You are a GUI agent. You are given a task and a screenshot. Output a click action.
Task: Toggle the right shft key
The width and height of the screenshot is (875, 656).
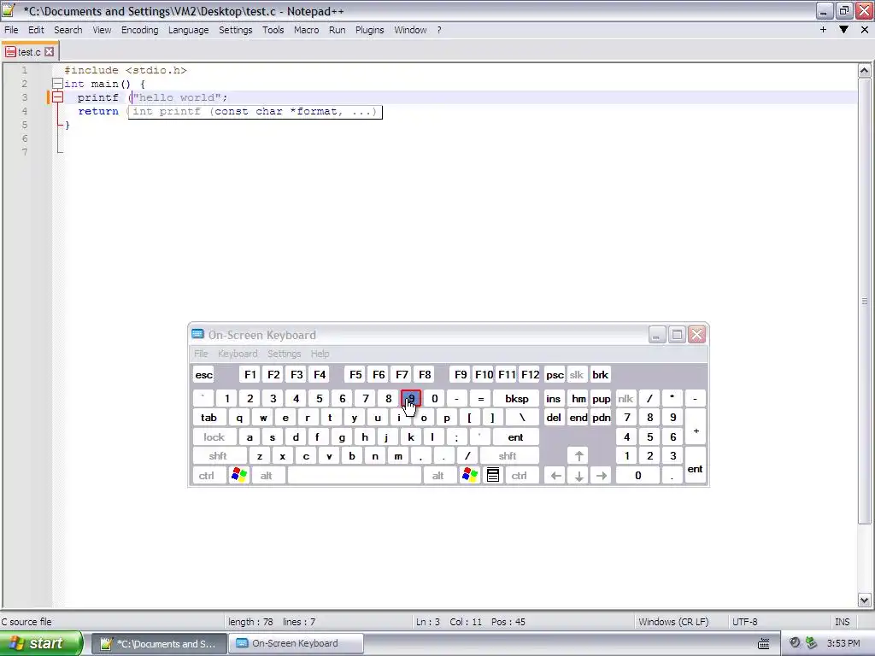(508, 456)
